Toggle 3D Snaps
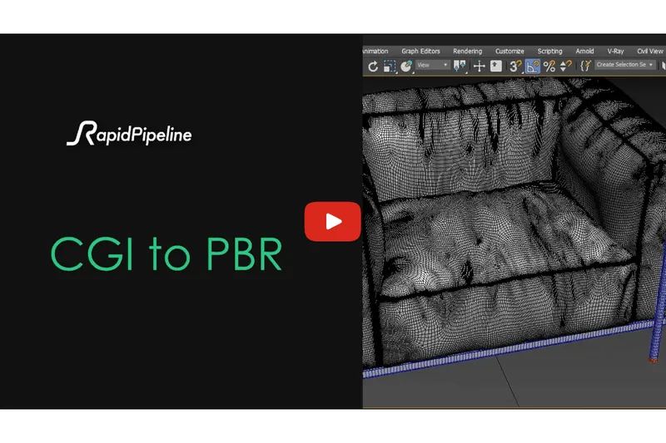This screenshot has width=666, height=443. (x=516, y=66)
